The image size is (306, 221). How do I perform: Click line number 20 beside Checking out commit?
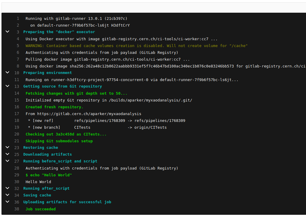point(17,134)
